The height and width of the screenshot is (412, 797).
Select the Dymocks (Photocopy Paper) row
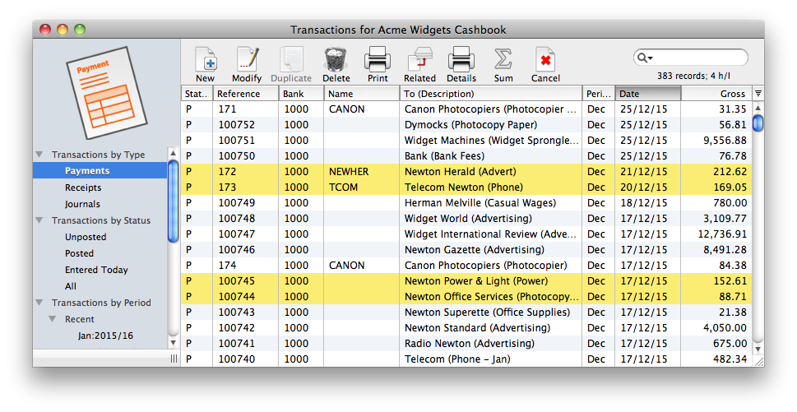tap(466, 124)
